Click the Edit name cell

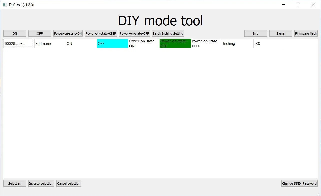tap(50, 43)
